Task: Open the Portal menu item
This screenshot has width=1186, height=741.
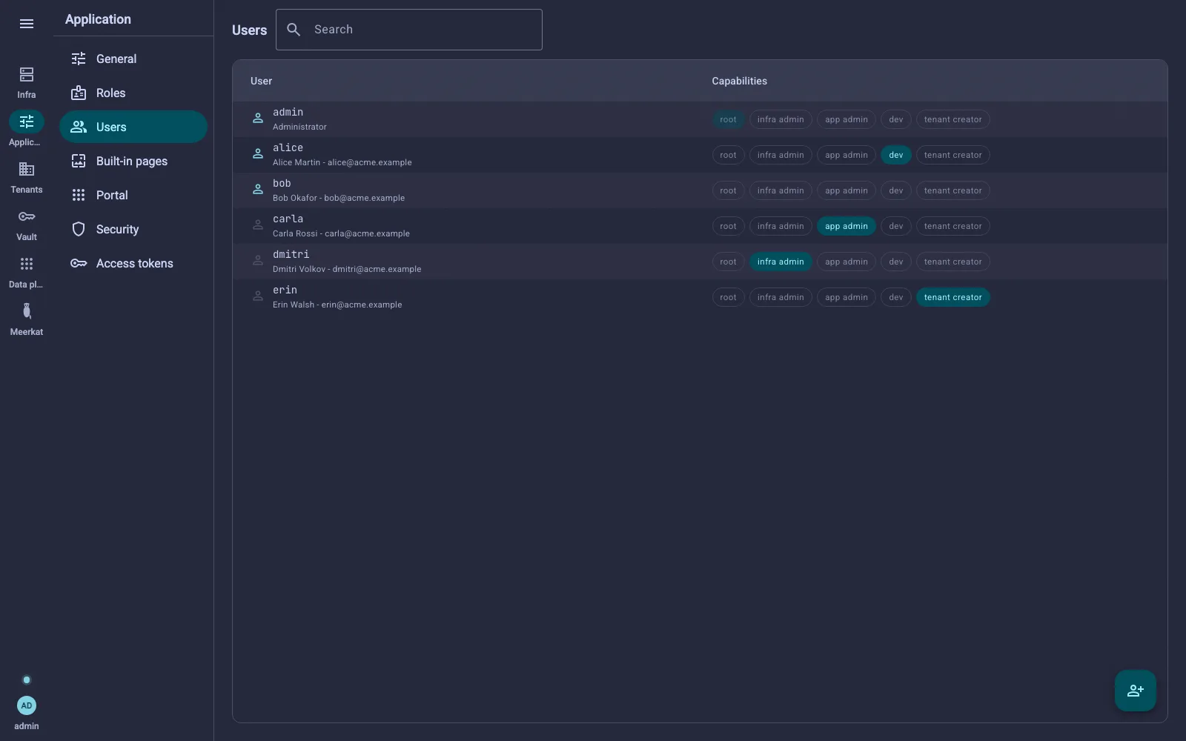Action: point(133,195)
